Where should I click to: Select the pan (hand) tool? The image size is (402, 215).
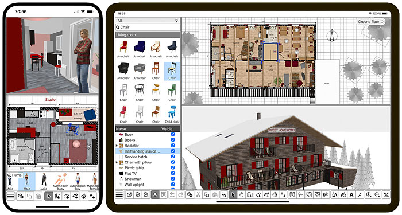(241, 195)
